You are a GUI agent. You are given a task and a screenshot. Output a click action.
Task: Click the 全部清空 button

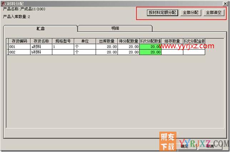214,13
